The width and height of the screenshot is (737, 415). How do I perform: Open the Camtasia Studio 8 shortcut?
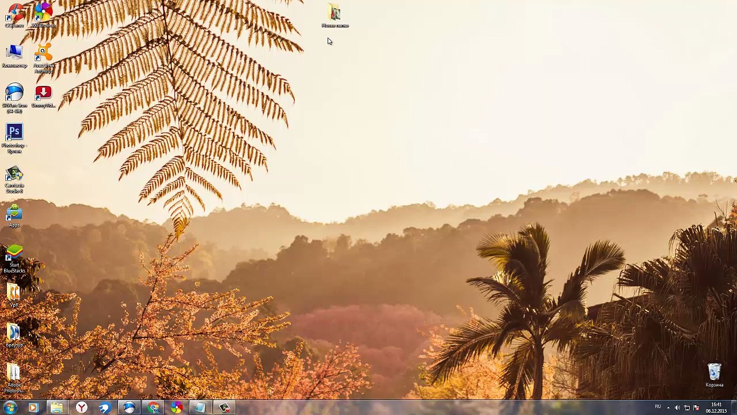(x=14, y=179)
